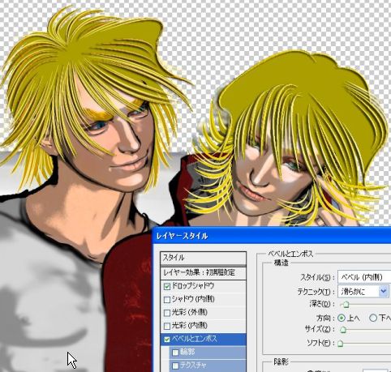Tick the 輪郭 sub-option checkbox
Image resolution: width=391 pixels, height=372 pixels.
pos(175,353)
